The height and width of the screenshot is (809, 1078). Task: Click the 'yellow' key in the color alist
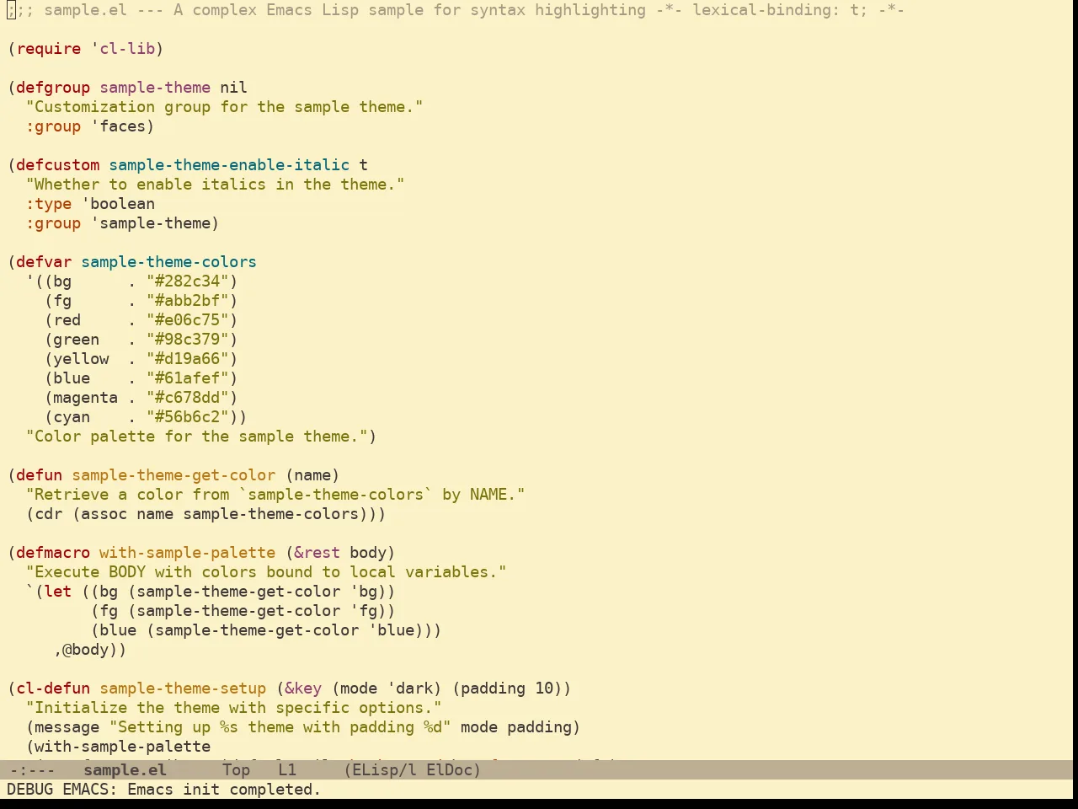pos(81,359)
